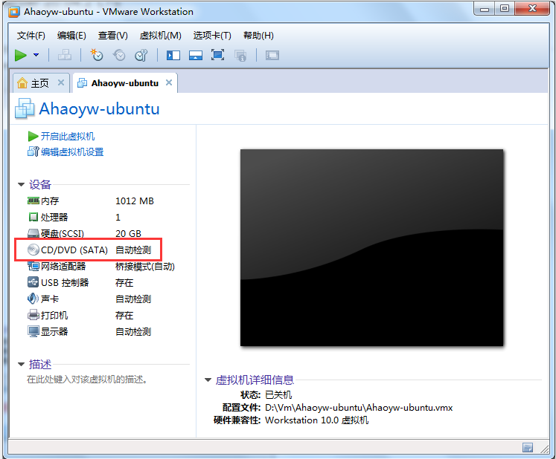Screen dimensions: 556x459
Task: Click the virtual machine screen preview
Action: [371, 247]
